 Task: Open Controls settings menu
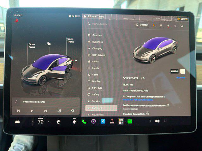[95, 35]
